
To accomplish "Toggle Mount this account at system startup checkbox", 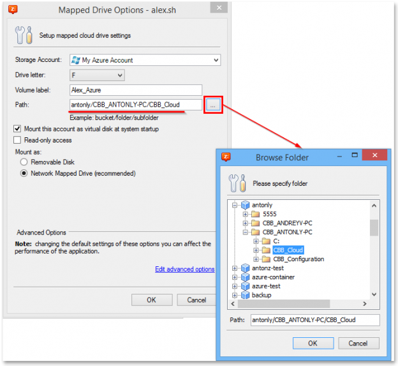I will [17, 129].
